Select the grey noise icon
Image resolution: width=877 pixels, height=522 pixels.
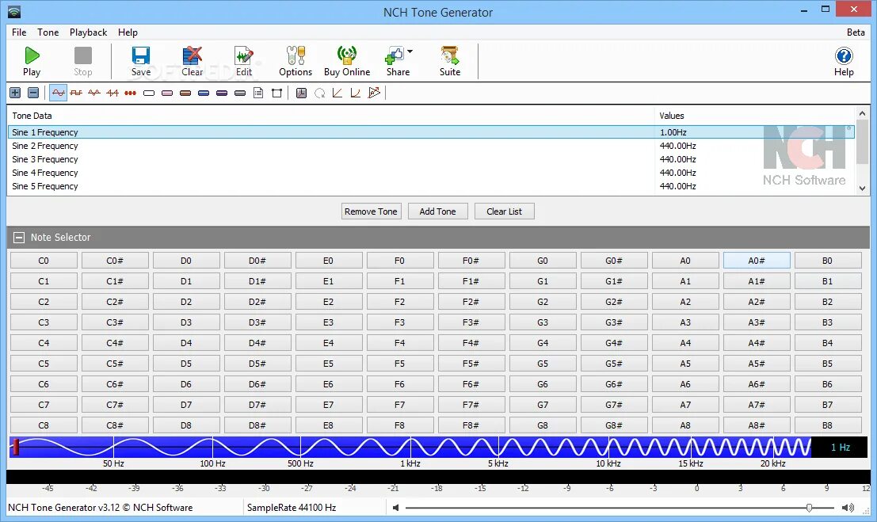coord(240,93)
